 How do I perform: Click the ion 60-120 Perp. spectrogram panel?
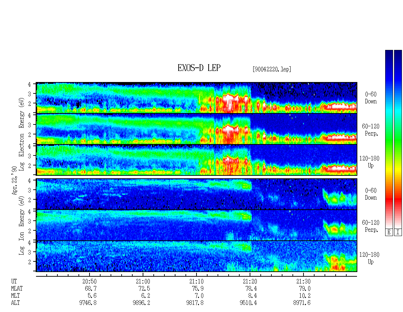(x=197, y=225)
